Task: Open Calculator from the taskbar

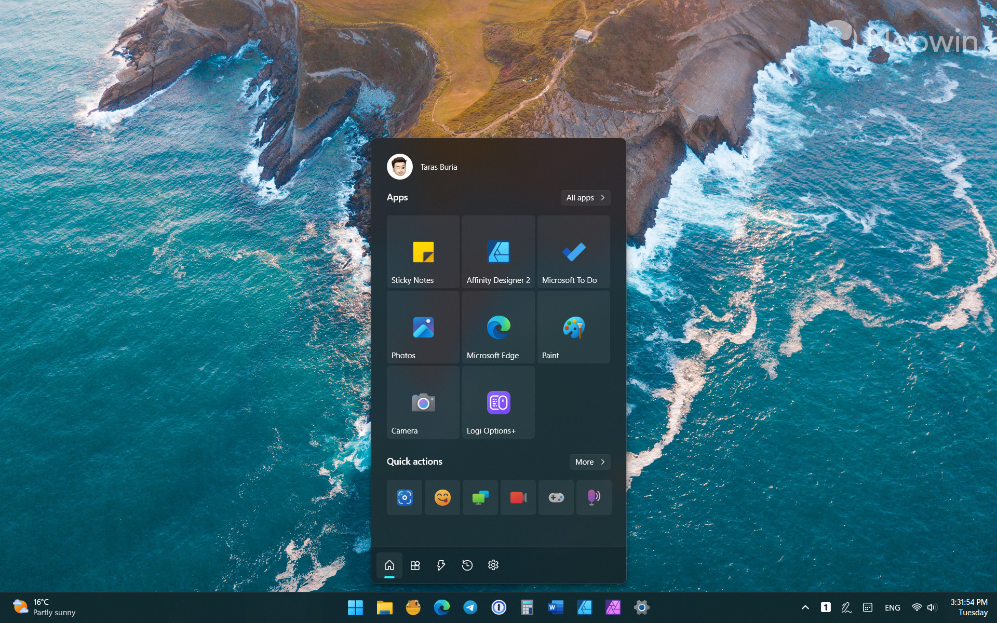Action: (527, 607)
